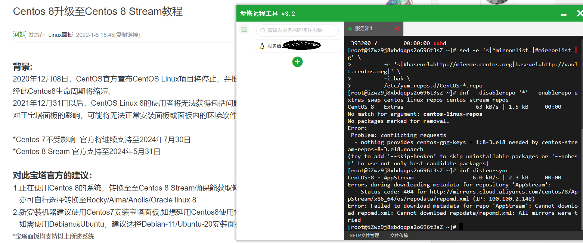Screen dimensions: 583x243
Task: Click the 河妖 author link
Action: point(19,35)
